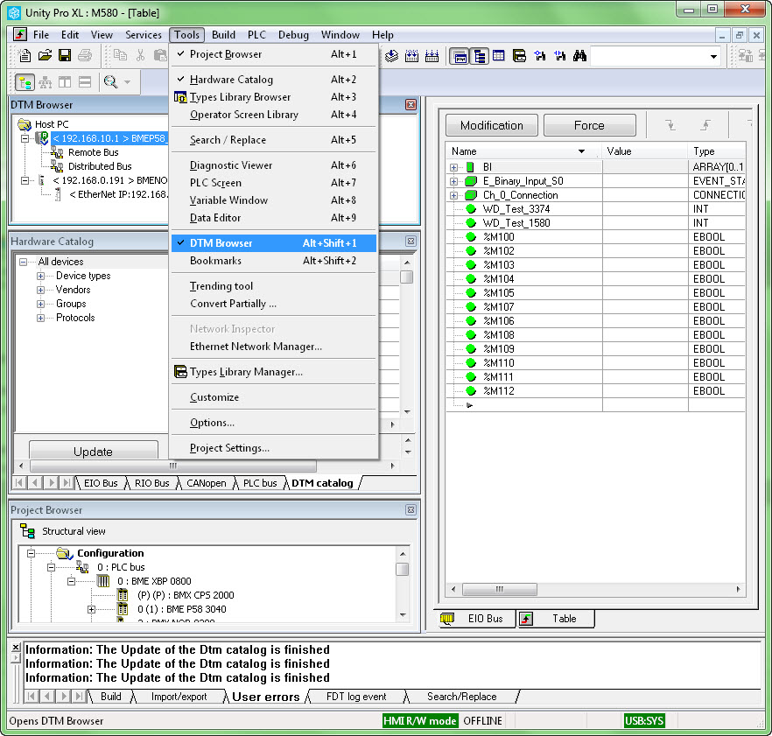Open the Name column dropdown arrow
The width and height of the screenshot is (772, 736).
tap(581, 151)
